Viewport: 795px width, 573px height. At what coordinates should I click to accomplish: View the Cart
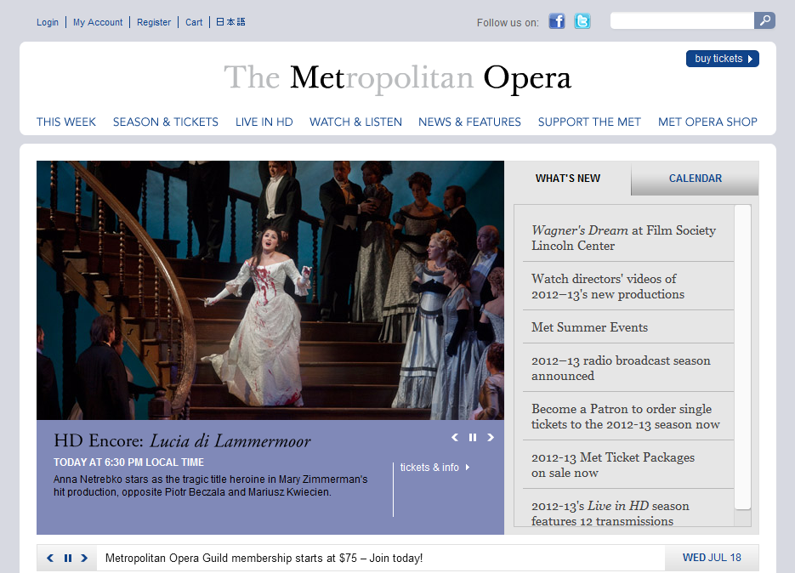tap(194, 22)
